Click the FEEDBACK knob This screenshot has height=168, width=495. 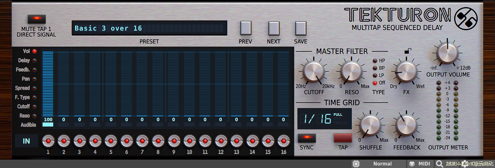pos(406,126)
